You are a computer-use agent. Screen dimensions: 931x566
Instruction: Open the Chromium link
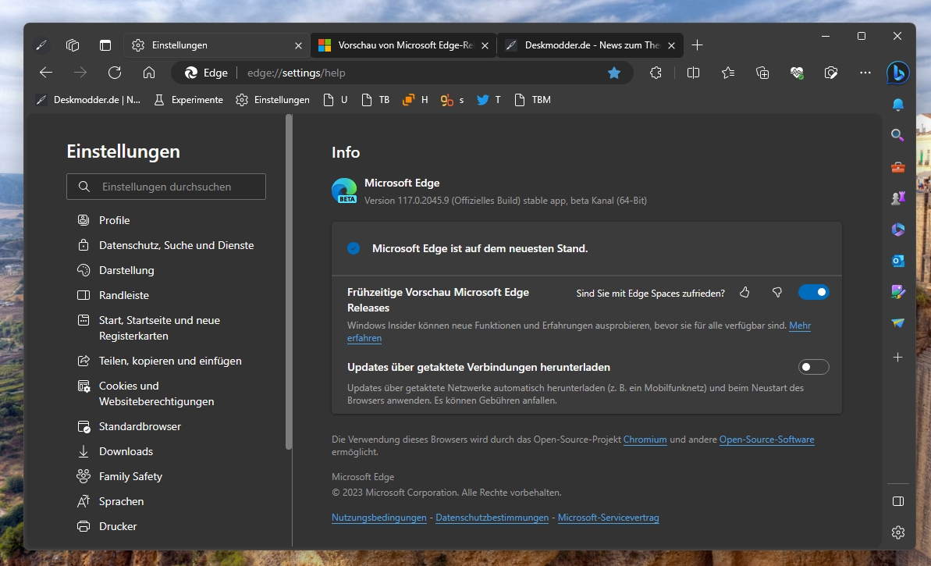click(x=645, y=440)
